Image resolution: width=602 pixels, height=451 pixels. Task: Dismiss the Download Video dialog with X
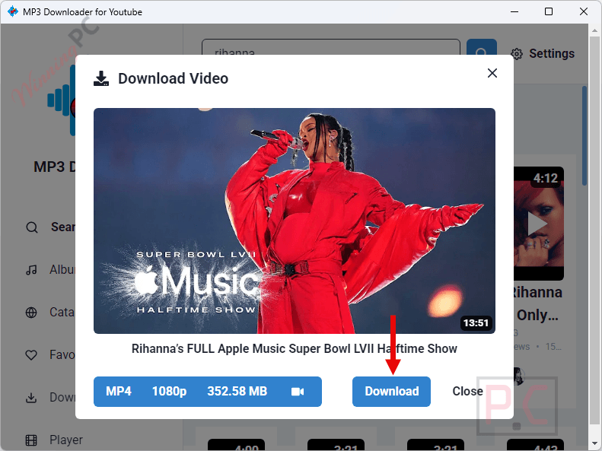[x=492, y=73]
